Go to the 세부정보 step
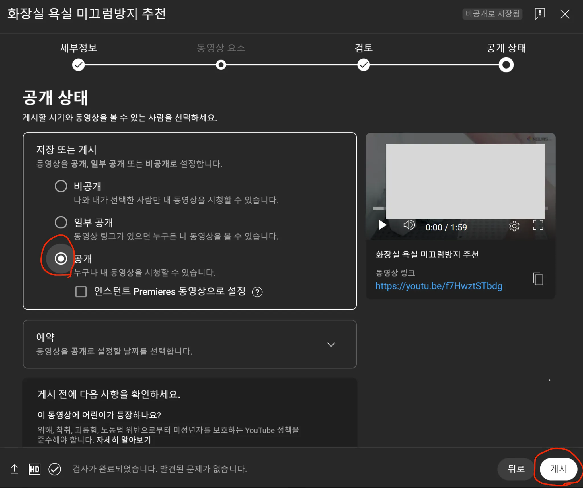The width and height of the screenshot is (583, 488). click(78, 65)
